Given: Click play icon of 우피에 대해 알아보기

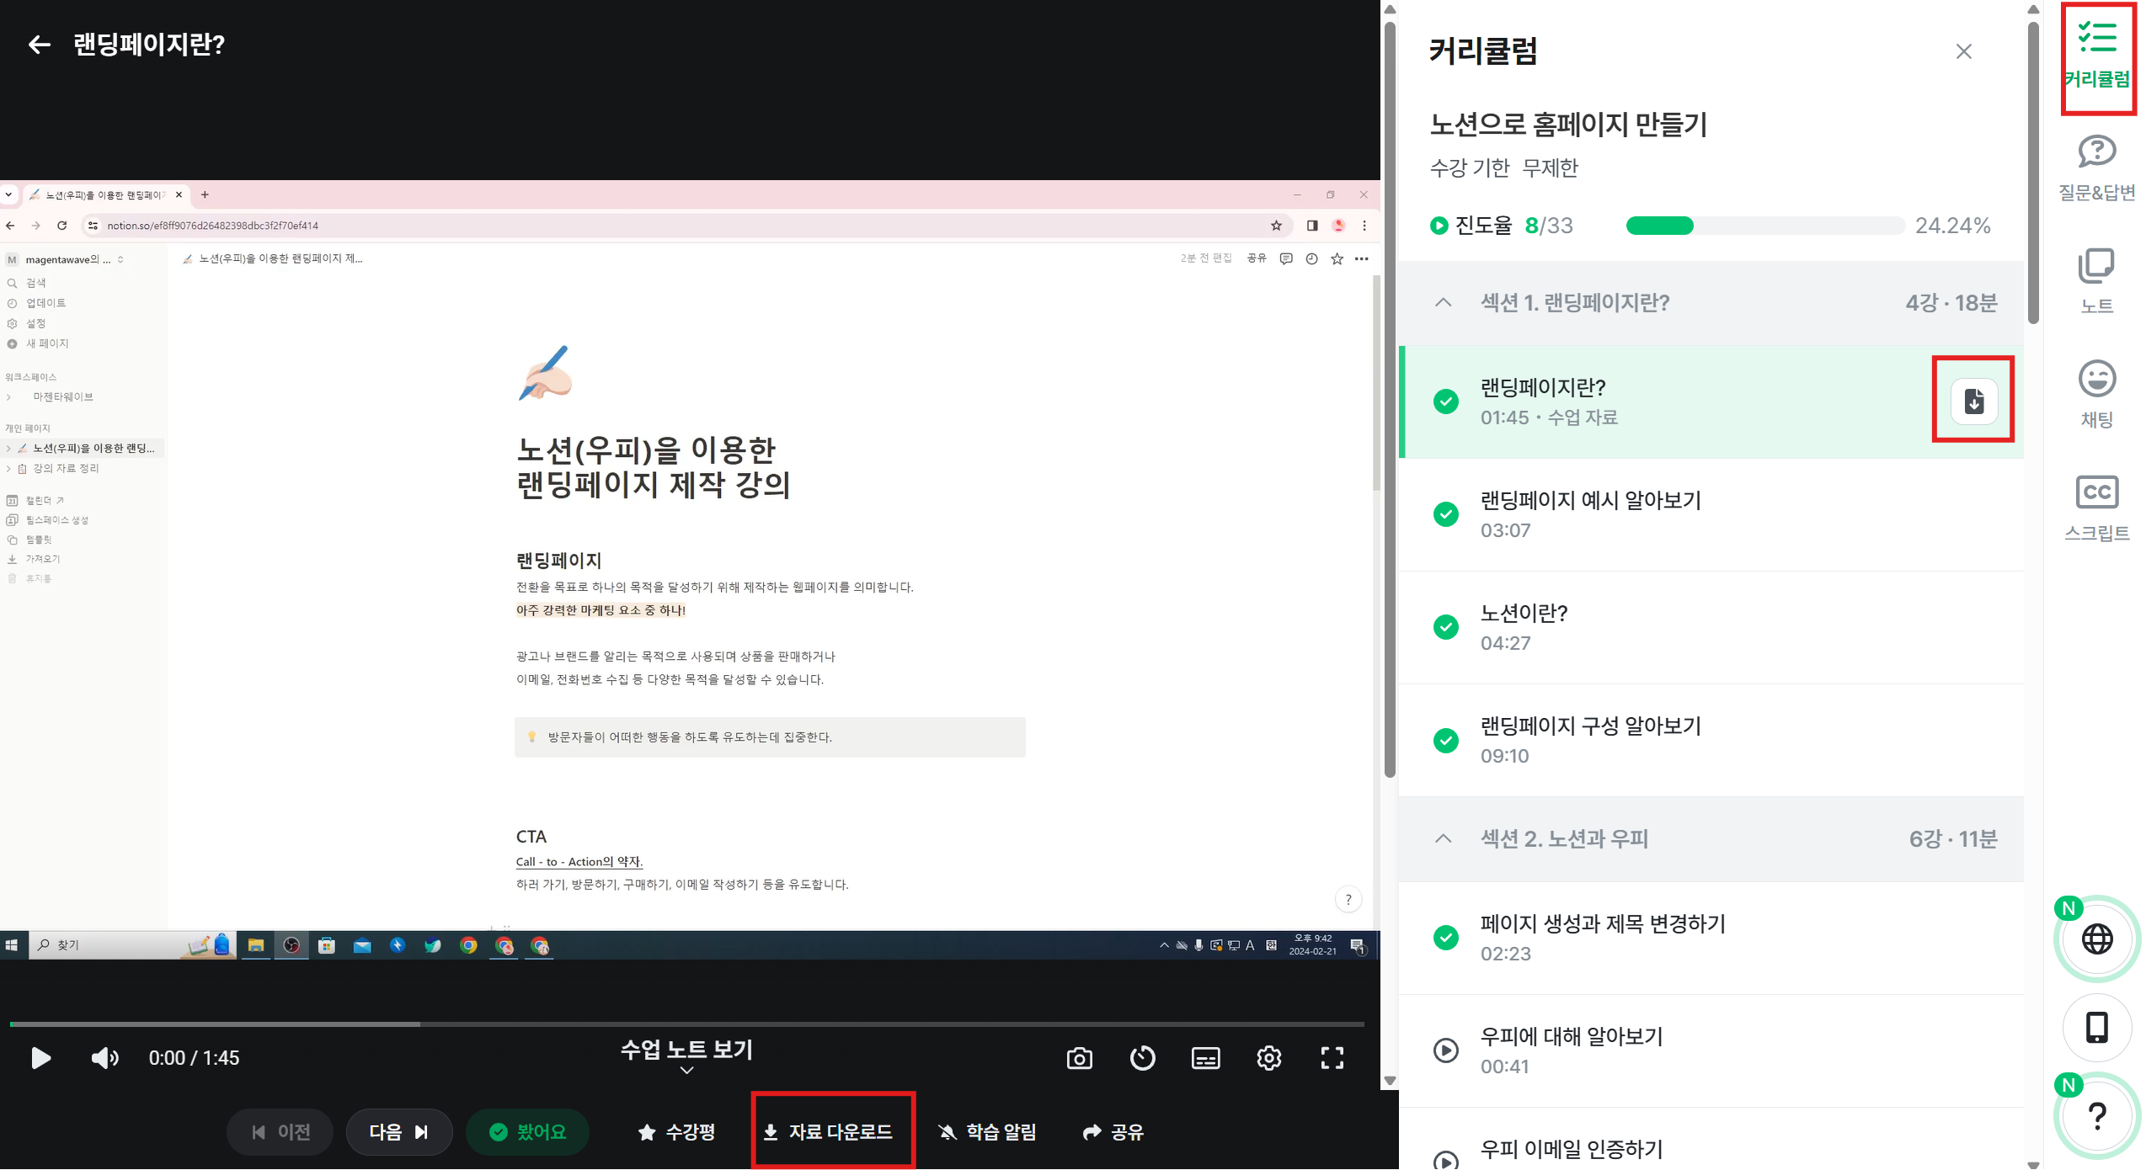Looking at the screenshot, I should (1445, 1050).
